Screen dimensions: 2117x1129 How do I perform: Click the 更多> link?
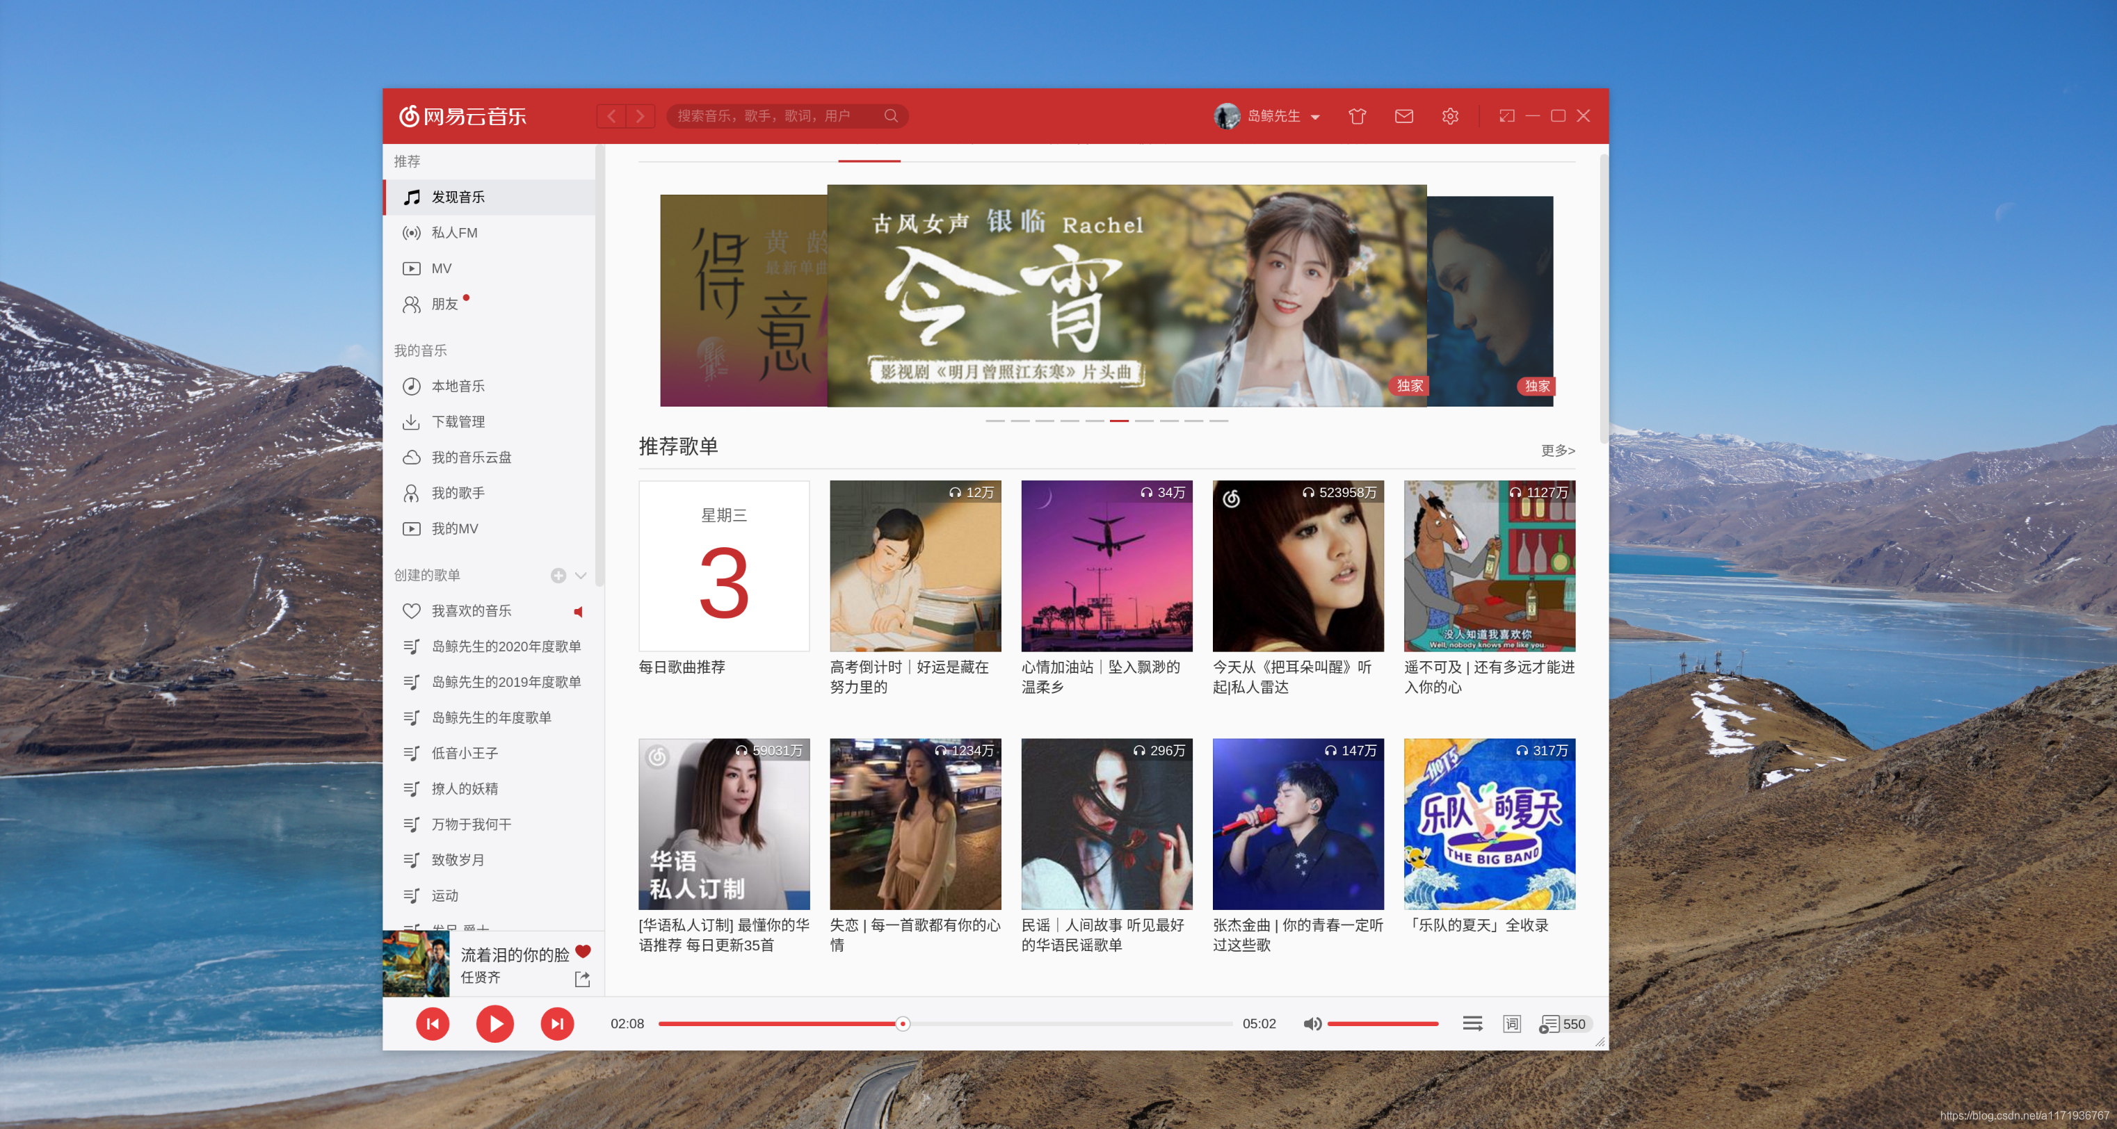(1557, 450)
